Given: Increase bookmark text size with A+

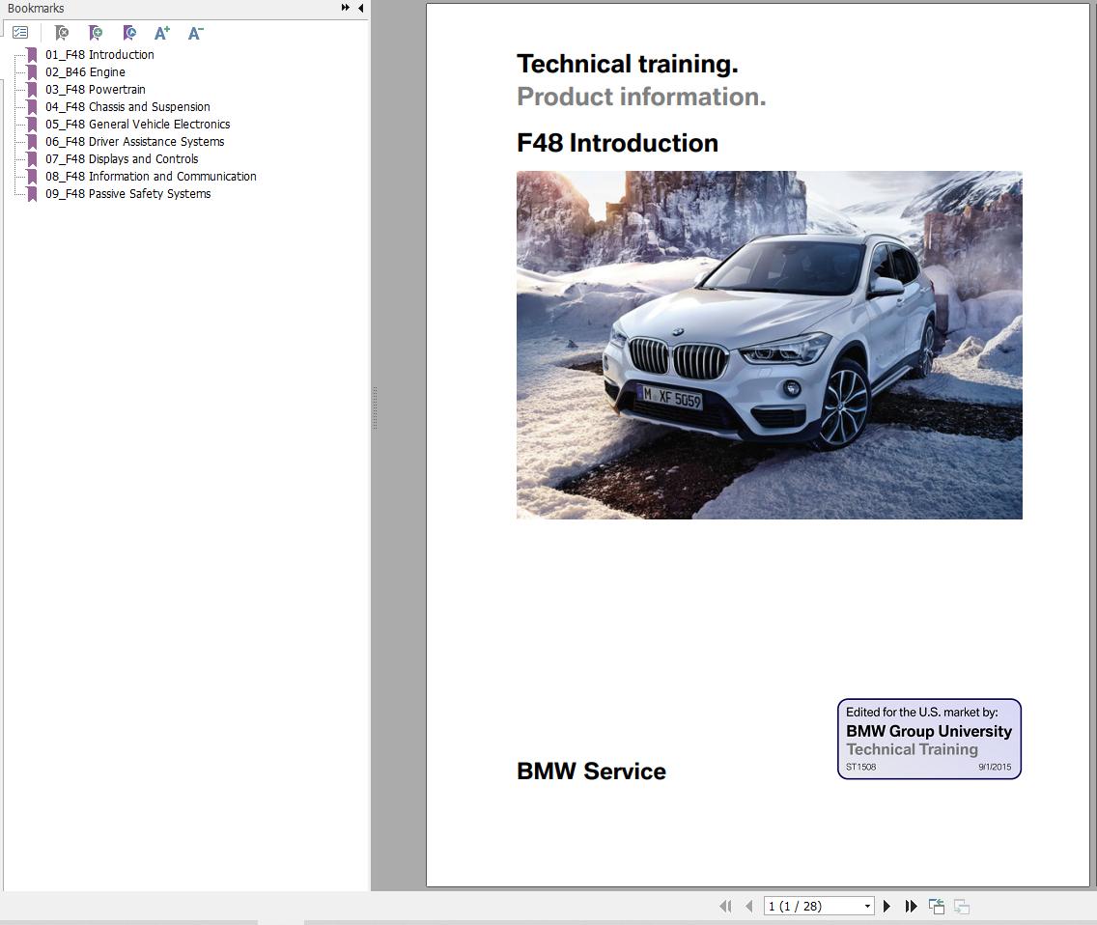Looking at the screenshot, I should click(162, 33).
